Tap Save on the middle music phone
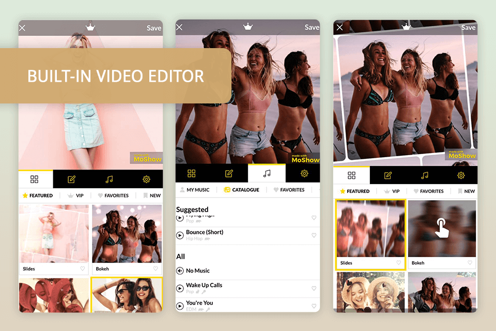 click(x=312, y=27)
